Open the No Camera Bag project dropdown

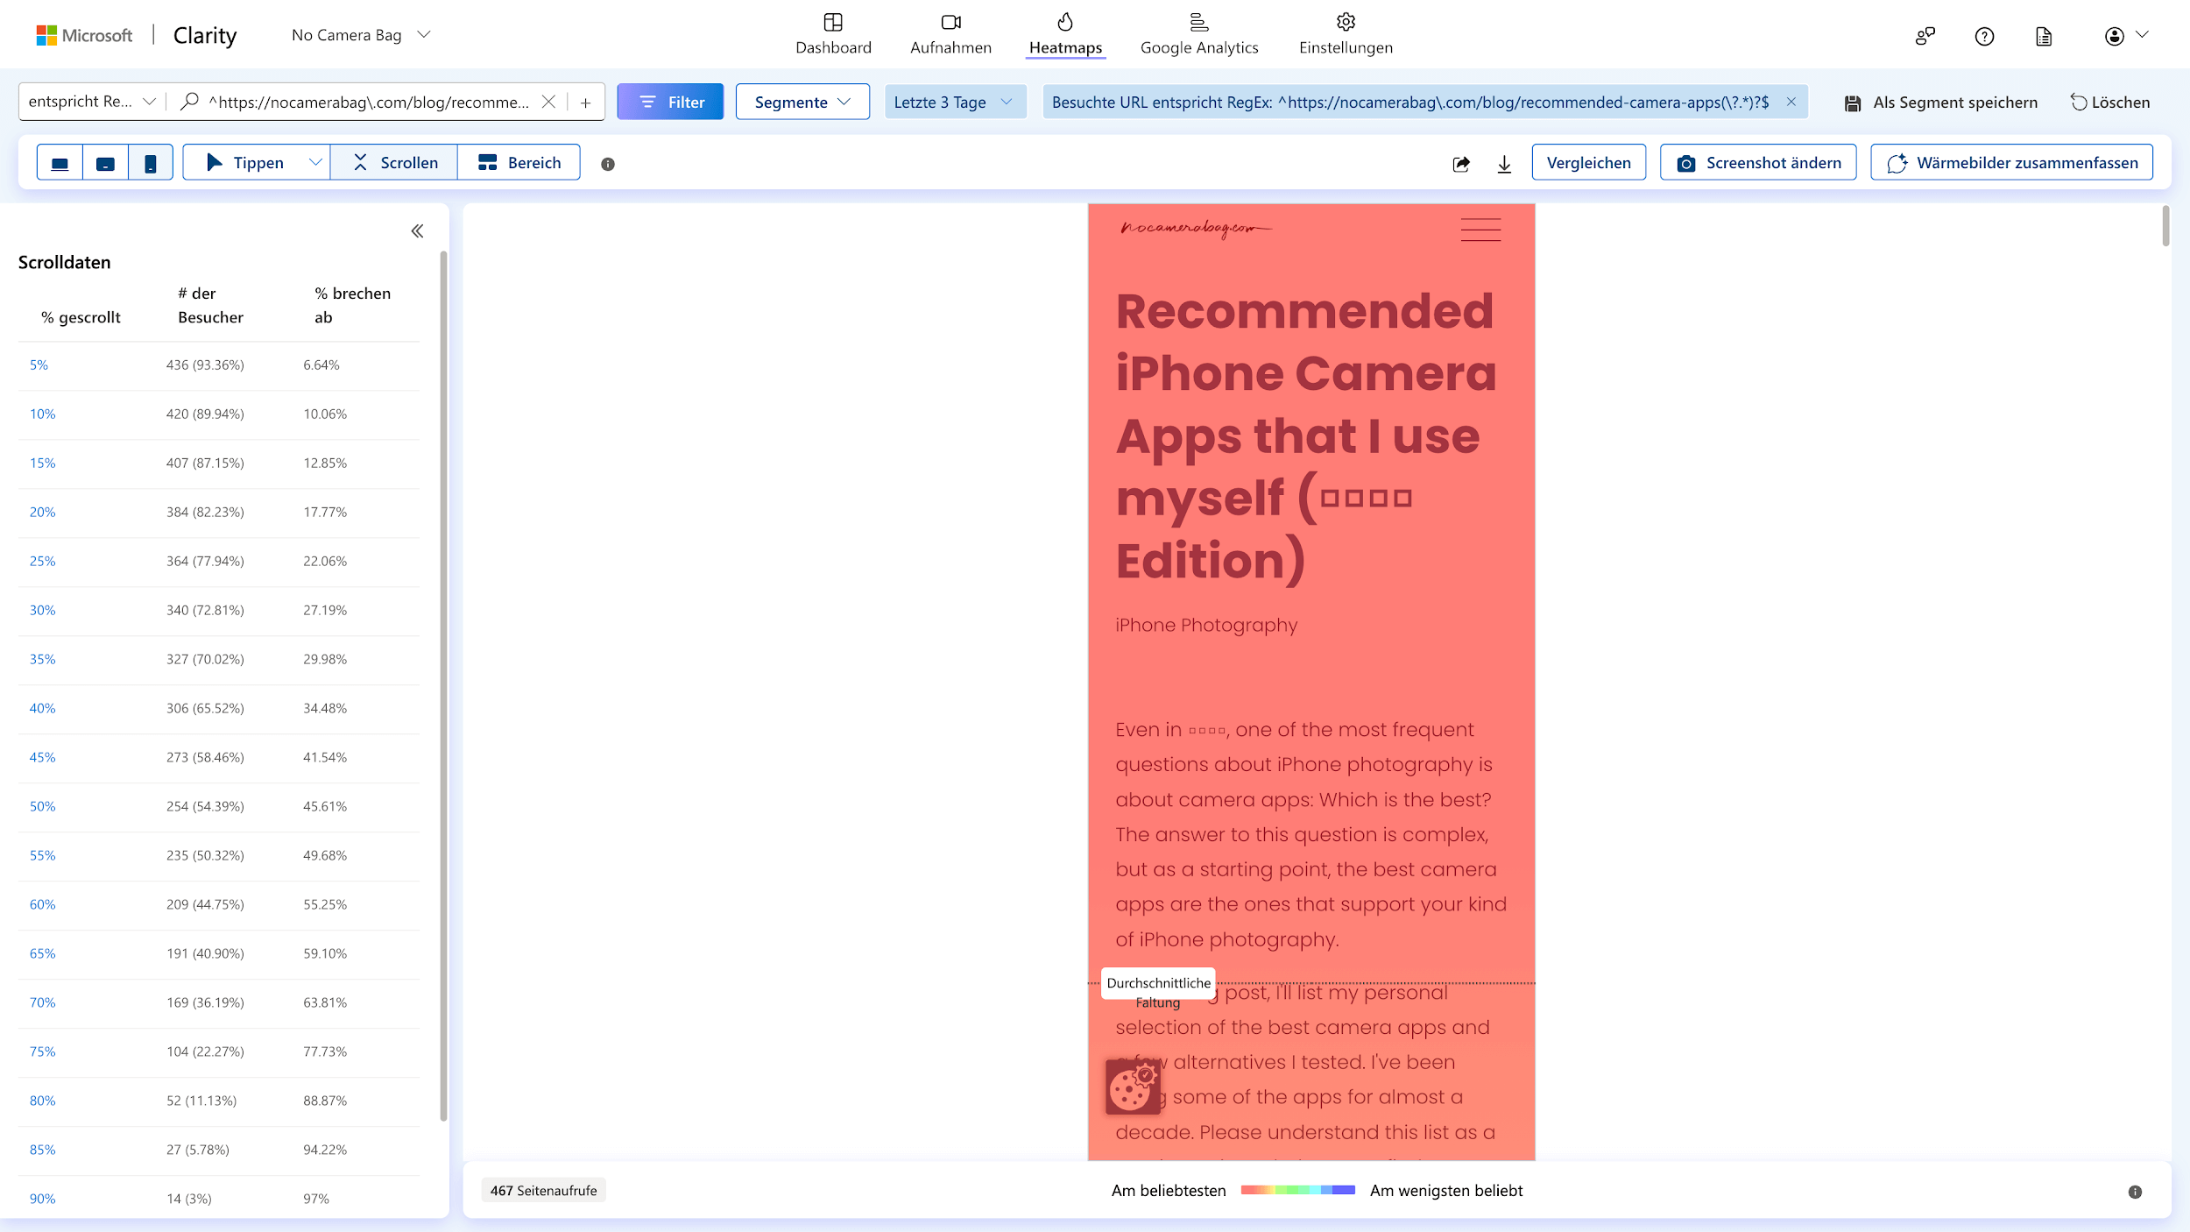pos(361,35)
